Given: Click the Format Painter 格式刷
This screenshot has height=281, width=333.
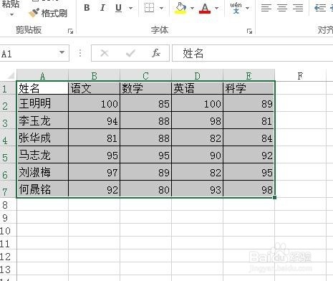Looking at the screenshot, I should tap(48, 13).
